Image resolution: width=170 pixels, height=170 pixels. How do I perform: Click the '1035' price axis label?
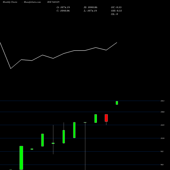163,125
